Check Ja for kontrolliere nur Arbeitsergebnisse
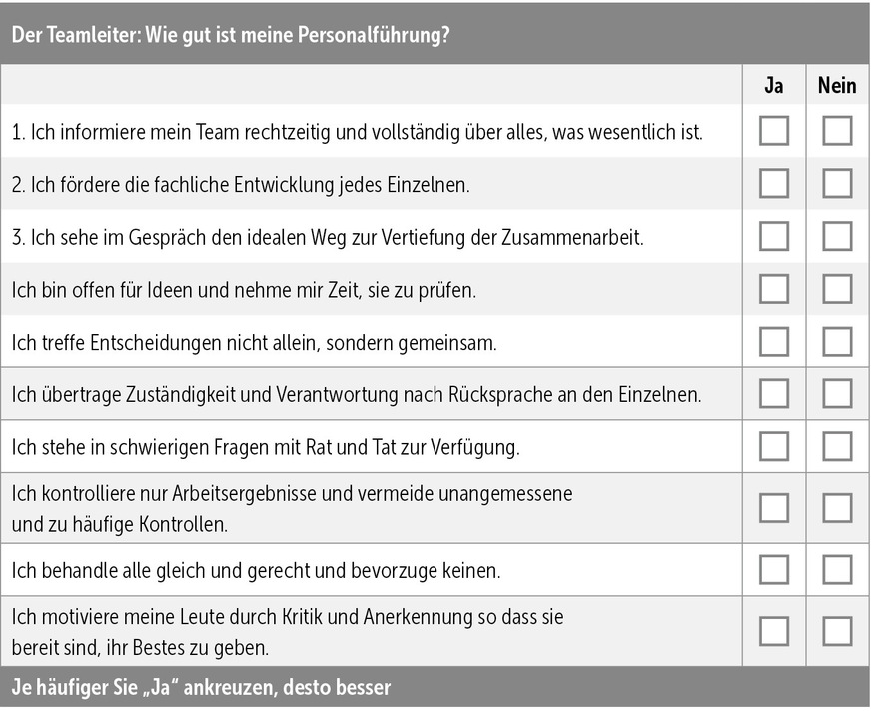Screen dimensions: 871x716 pyautogui.click(x=774, y=507)
